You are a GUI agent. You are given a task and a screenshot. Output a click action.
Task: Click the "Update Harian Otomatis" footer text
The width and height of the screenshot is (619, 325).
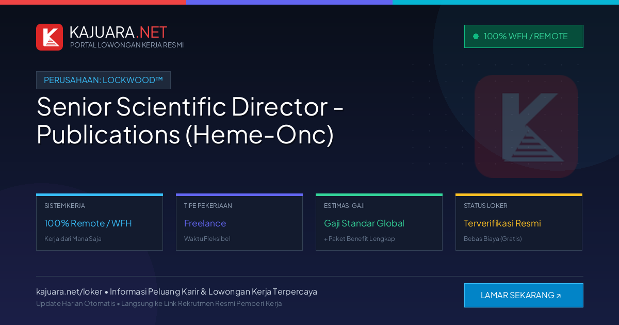[x=76, y=303]
